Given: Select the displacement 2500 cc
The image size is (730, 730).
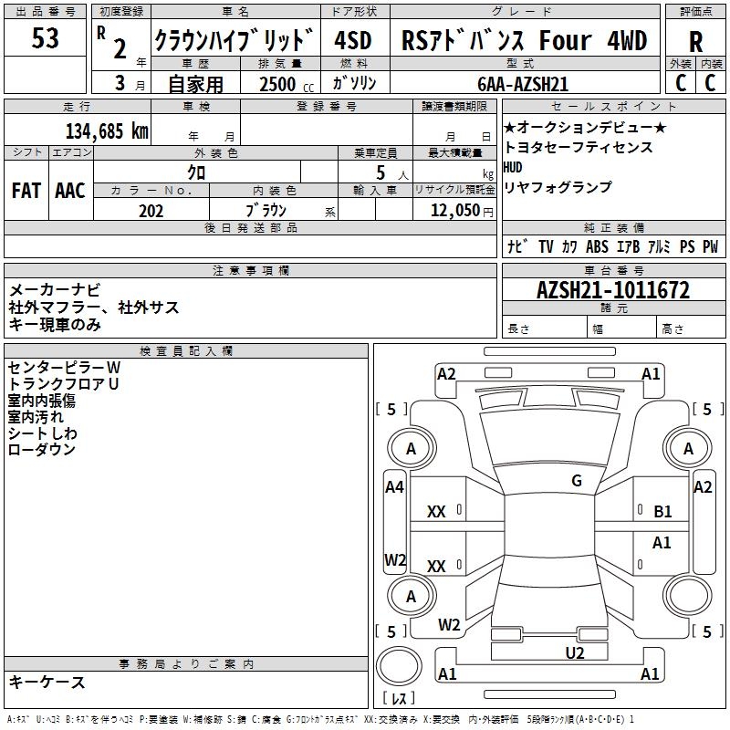Looking at the screenshot, I should click(287, 84).
